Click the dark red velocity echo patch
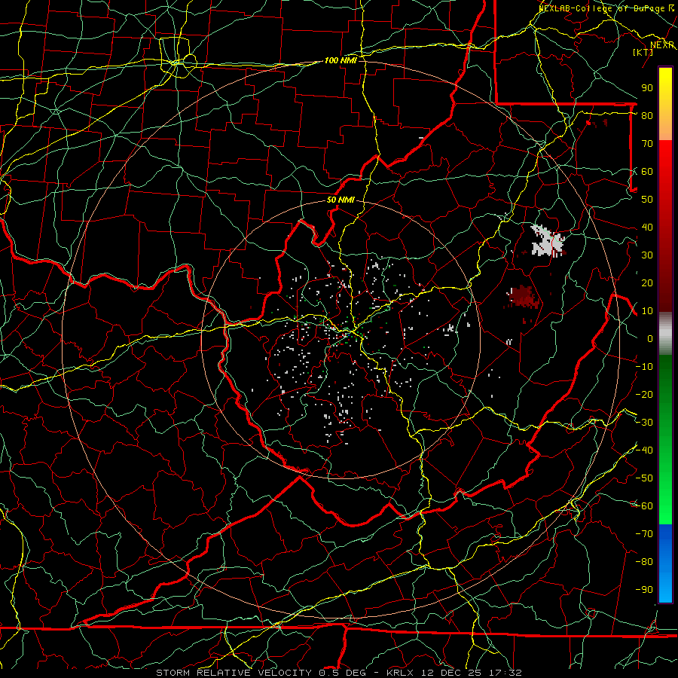The height and width of the screenshot is (678, 678). (524, 298)
